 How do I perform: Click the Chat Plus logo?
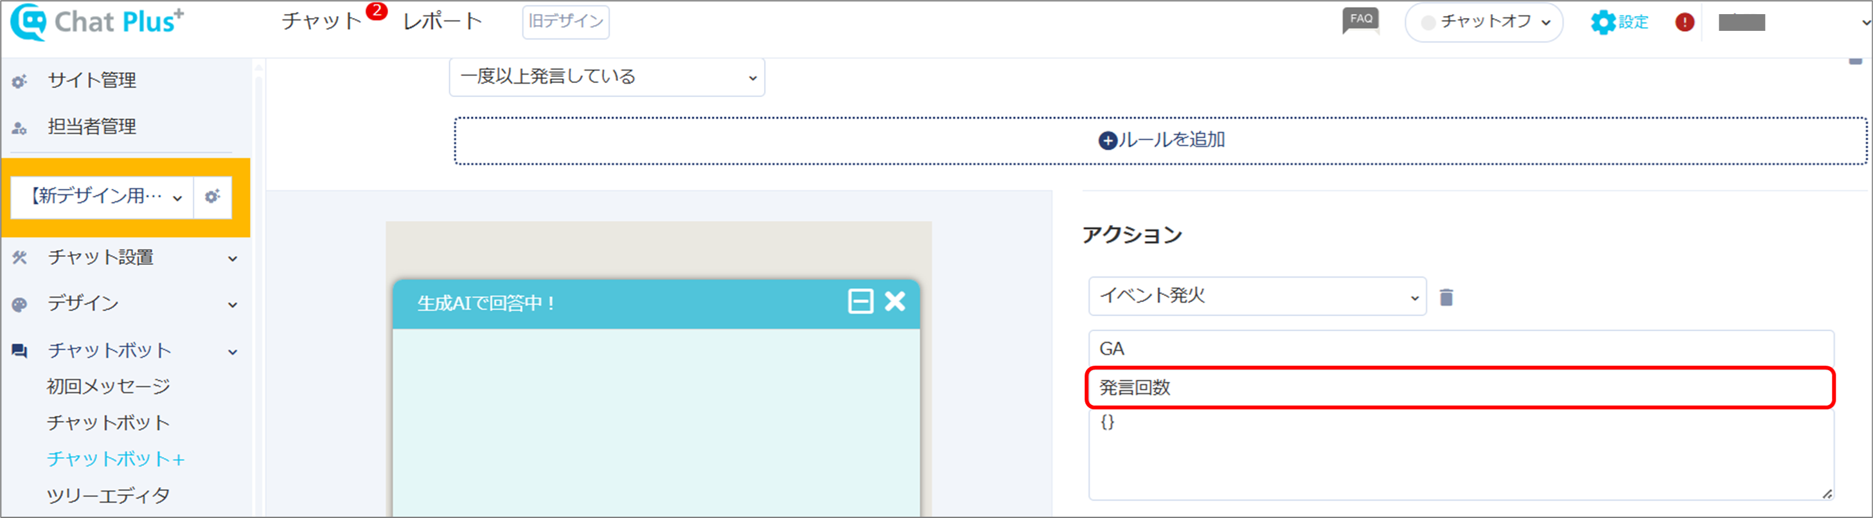(97, 22)
